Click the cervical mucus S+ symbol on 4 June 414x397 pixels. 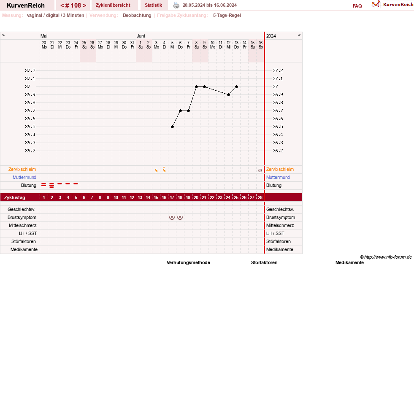(164, 170)
